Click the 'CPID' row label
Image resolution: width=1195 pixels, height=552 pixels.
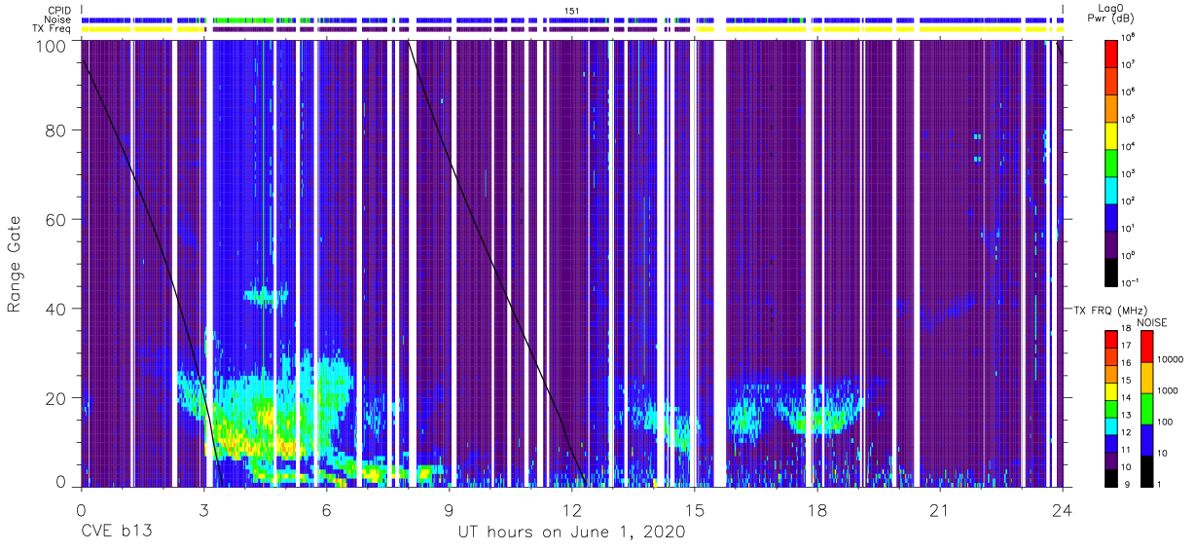(61, 10)
